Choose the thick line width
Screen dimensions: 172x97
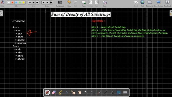pos(37,2)
